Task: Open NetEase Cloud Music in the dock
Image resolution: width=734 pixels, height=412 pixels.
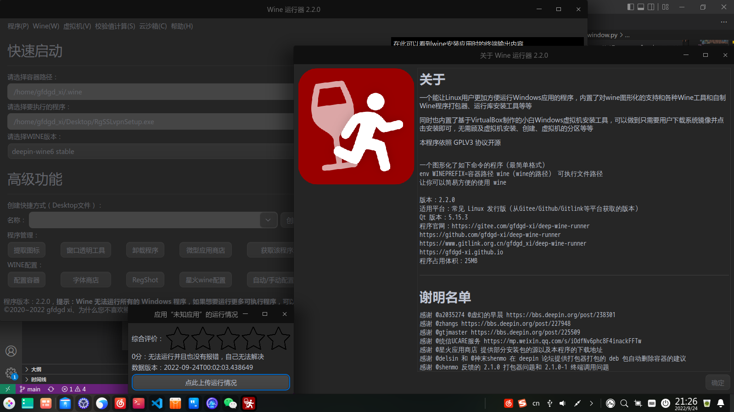Action: tap(120, 403)
